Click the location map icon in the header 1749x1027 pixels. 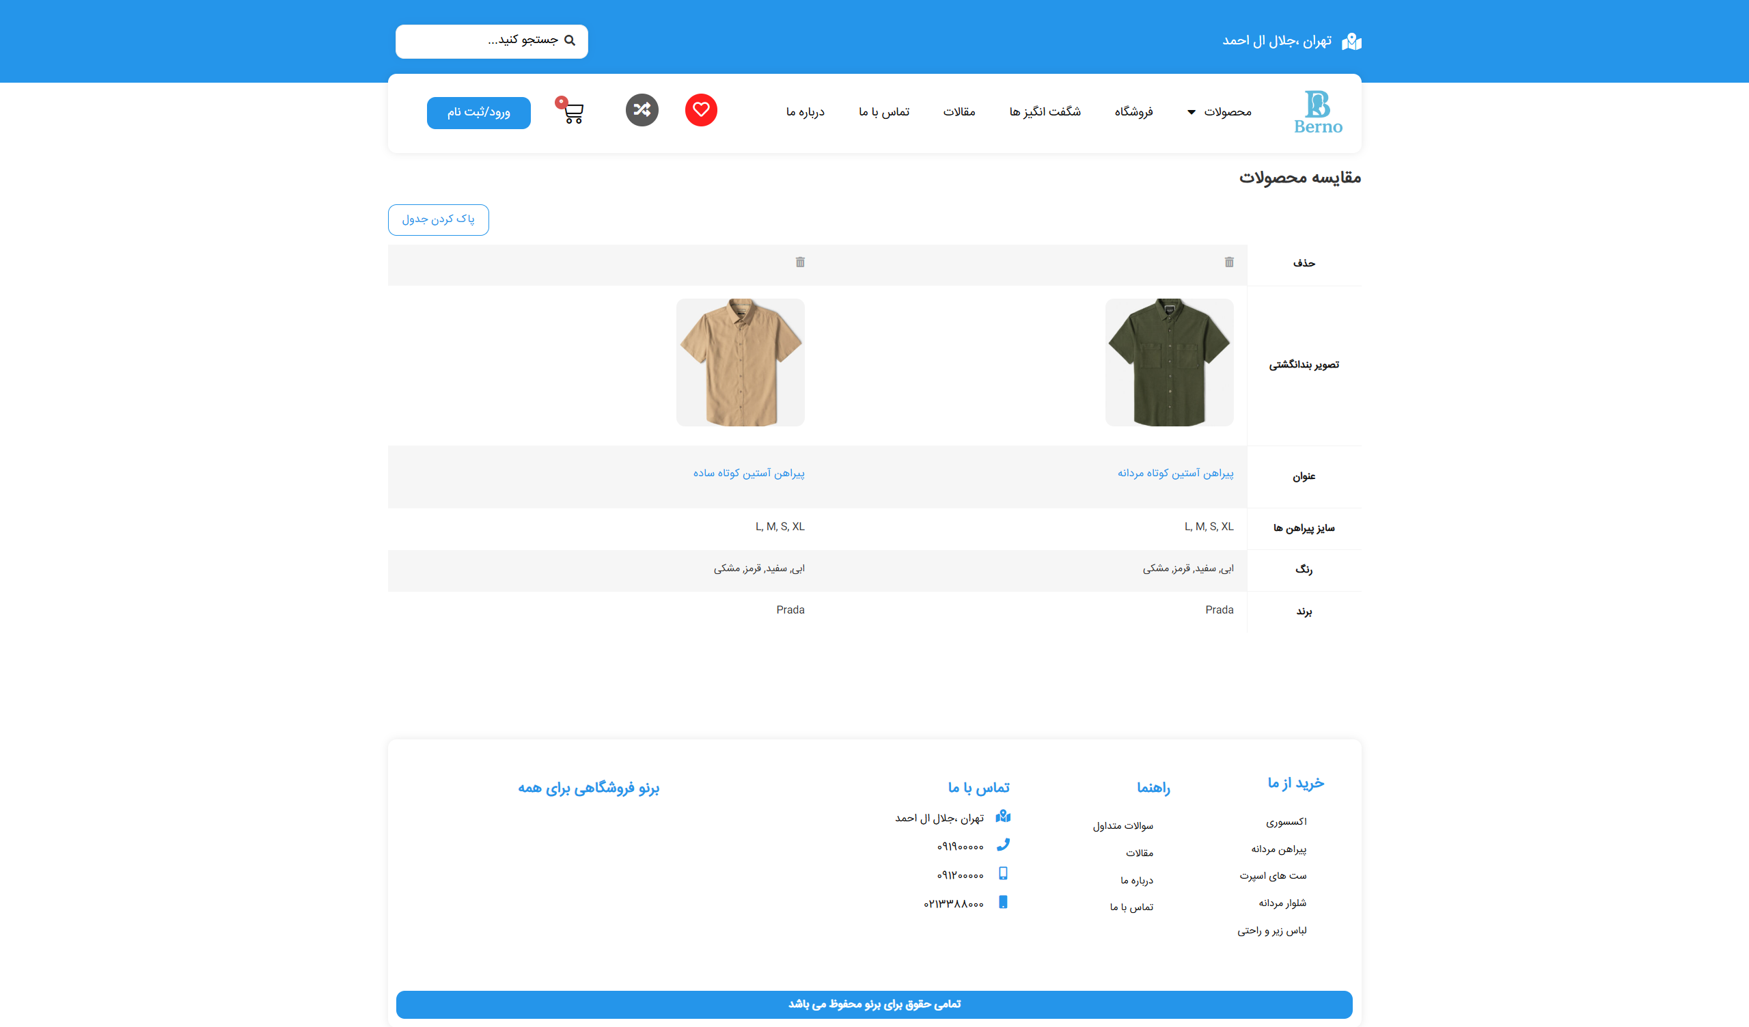[1351, 41]
